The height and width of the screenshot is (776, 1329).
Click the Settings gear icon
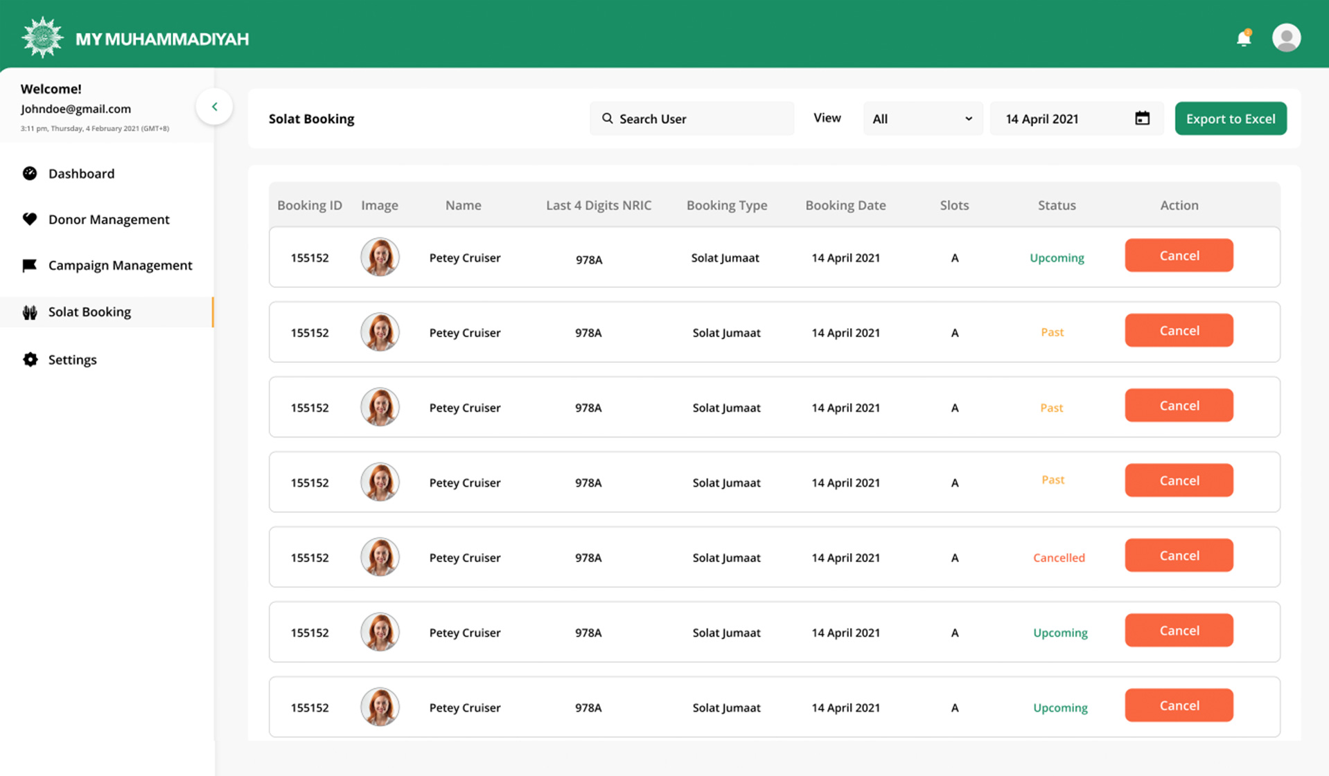(30, 359)
